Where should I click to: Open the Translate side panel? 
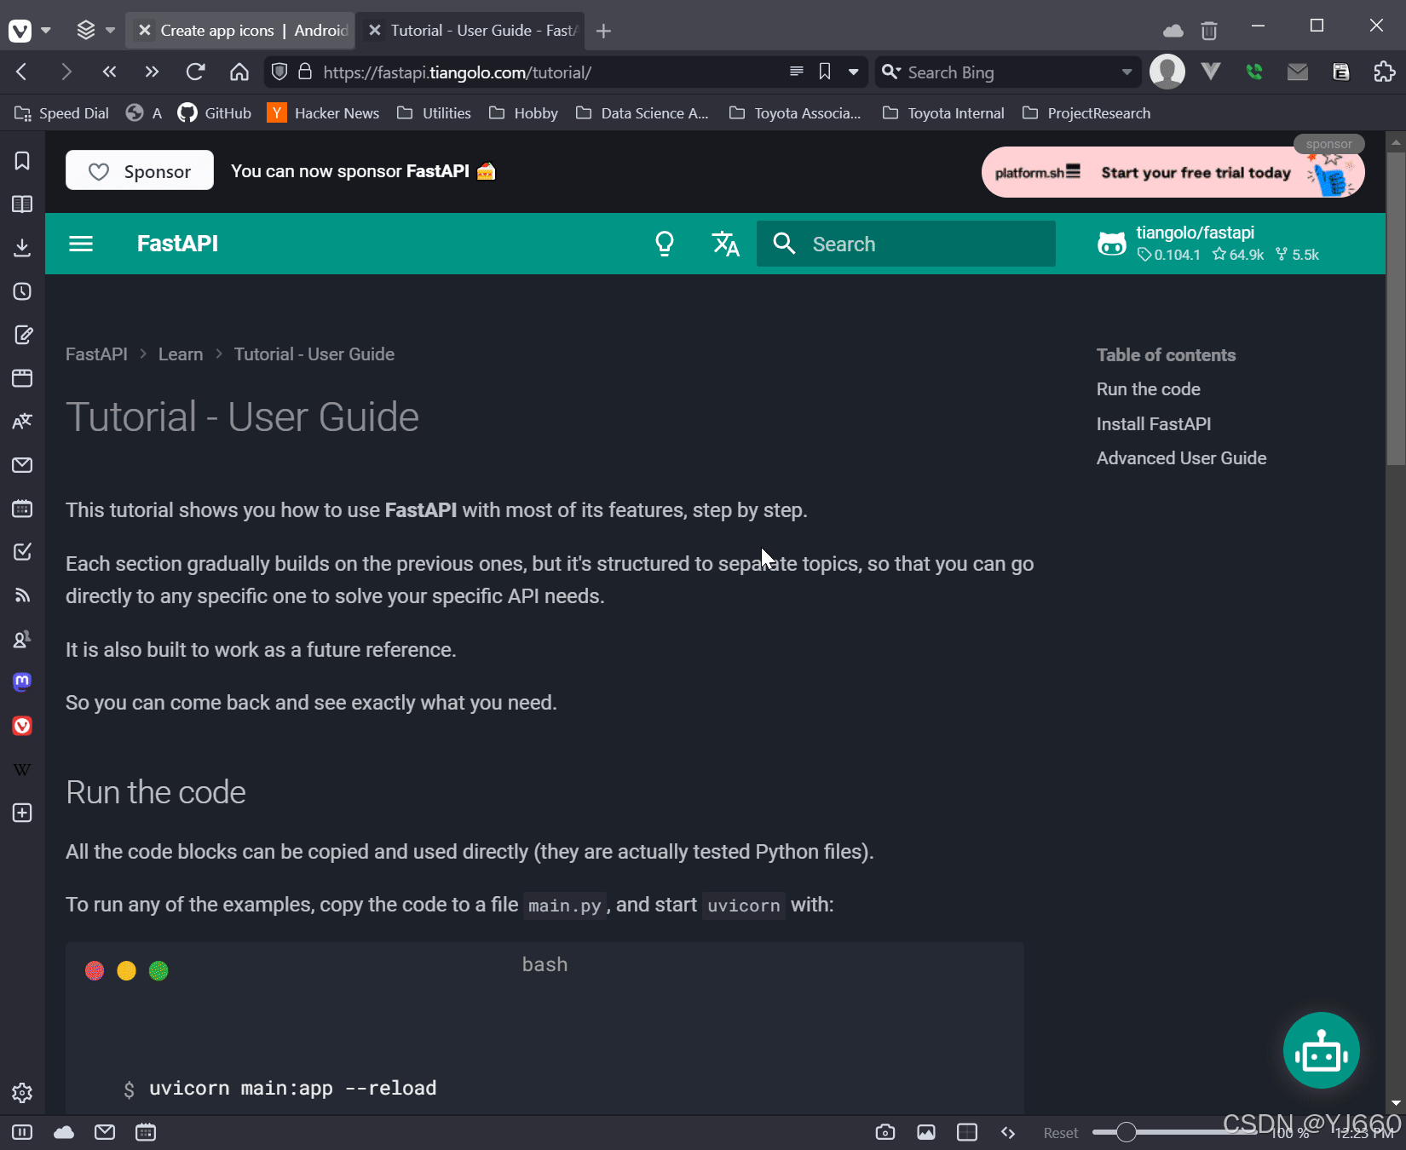click(x=22, y=422)
